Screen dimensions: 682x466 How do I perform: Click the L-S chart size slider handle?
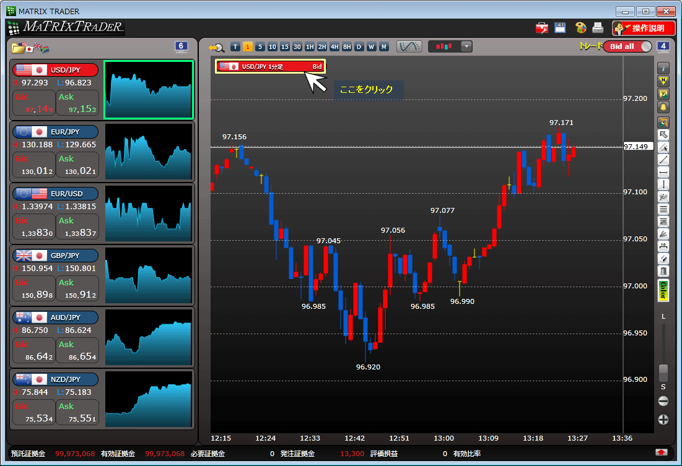click(663, 373)
